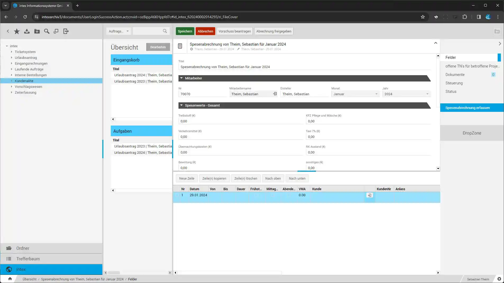The height and width of the screenshot is (283, 504).
Task: Collapse the Spesenwerte - Gesamt section
Action: (x=181, y=105)
